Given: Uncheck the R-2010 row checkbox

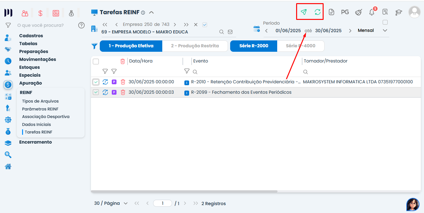Looking at the screenshot, I should tap(96, 82).
